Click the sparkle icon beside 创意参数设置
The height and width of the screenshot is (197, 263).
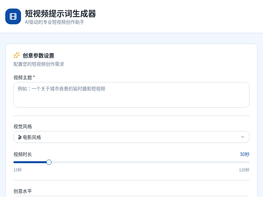point(17,55)
